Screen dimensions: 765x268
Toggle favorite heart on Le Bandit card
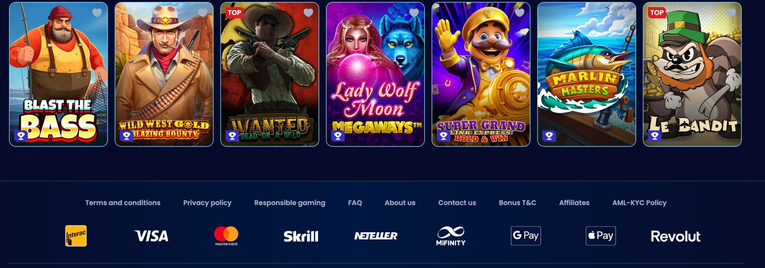pos(731,13)
